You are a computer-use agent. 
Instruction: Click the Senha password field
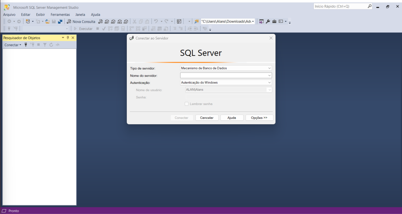pyautogui.click(x=228, y=97)
